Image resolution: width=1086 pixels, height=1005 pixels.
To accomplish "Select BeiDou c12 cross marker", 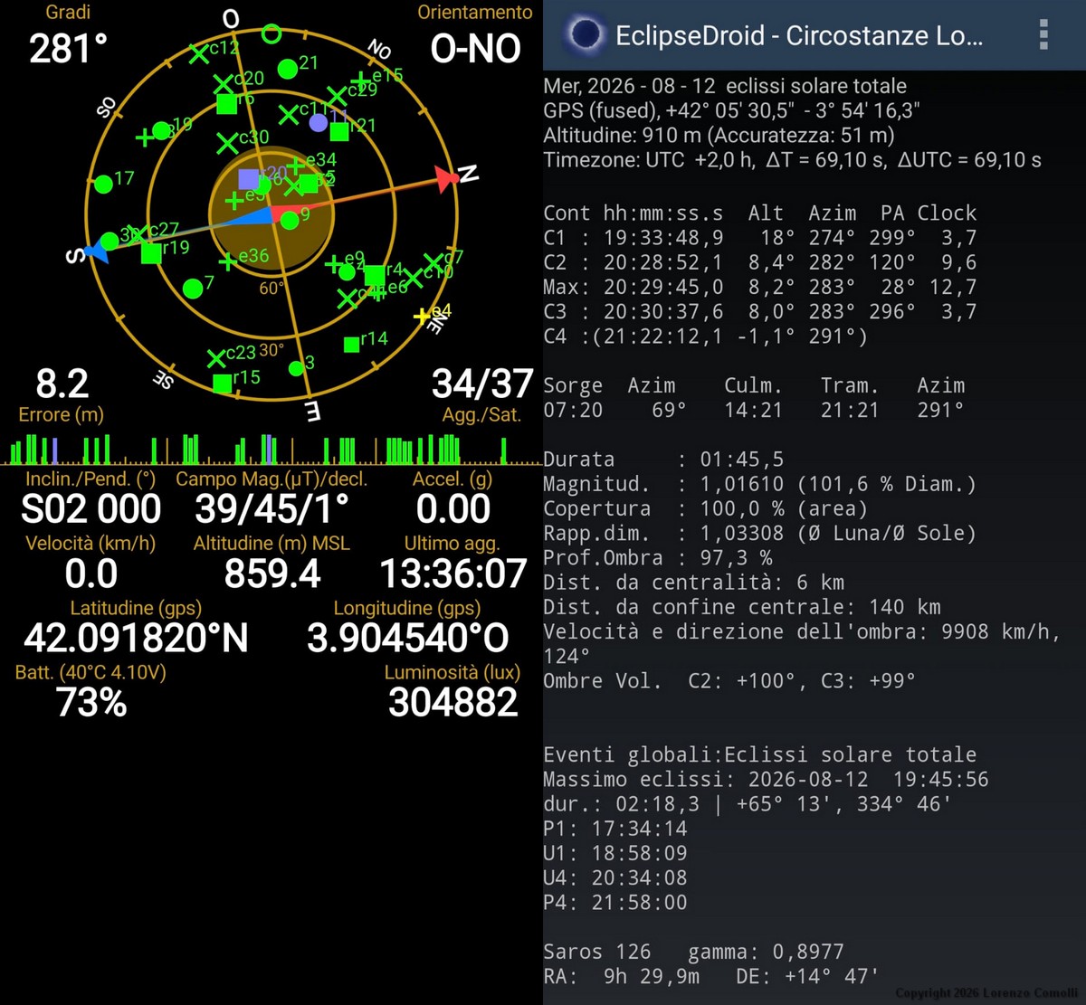I will (199, 54).
